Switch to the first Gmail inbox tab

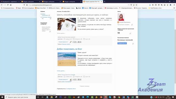pyautogui.click(x=10, y=2)
